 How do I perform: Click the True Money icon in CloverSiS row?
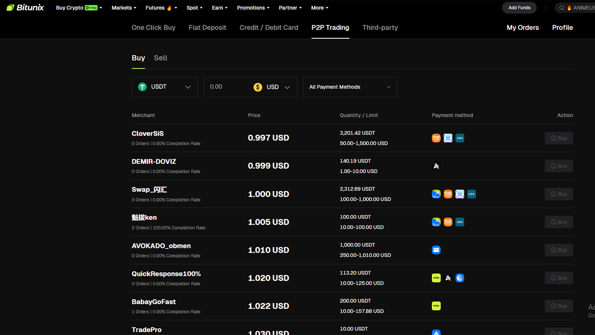click(x=436, y=138)
